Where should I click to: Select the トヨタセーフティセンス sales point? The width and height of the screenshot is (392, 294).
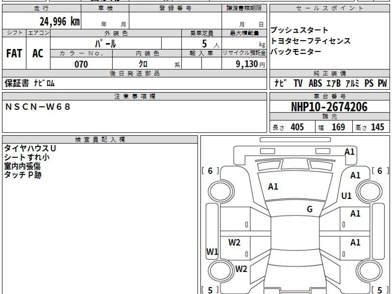click(x=310, y=41)
